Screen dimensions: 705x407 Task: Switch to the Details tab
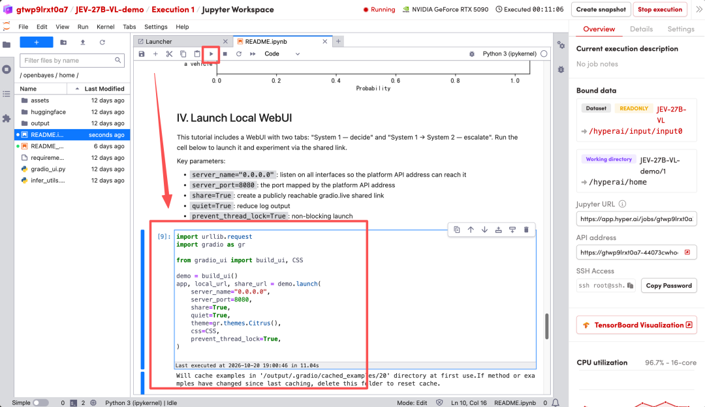[641, 29]
